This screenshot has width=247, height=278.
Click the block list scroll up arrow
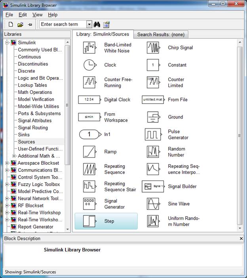(240, 42)
